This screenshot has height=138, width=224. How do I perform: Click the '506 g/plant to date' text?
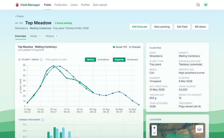click(x=56, y=60)
